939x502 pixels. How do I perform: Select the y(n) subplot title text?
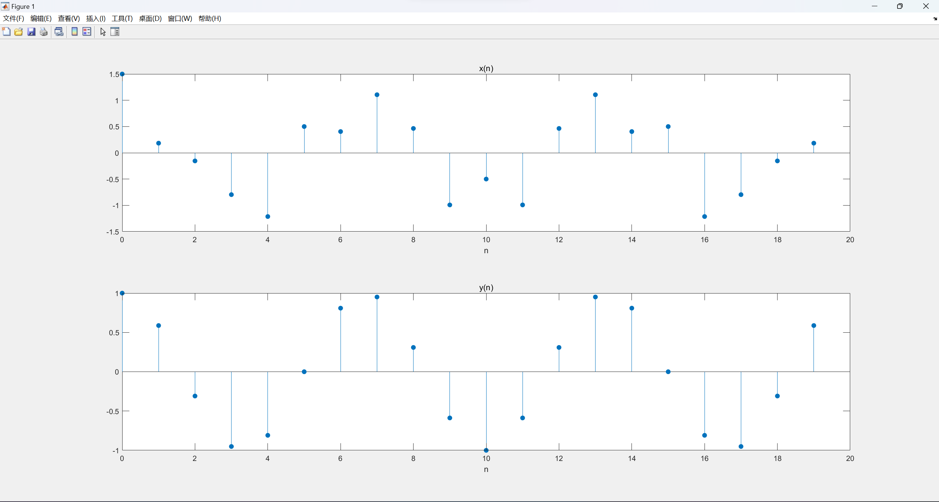coord(486,288)
